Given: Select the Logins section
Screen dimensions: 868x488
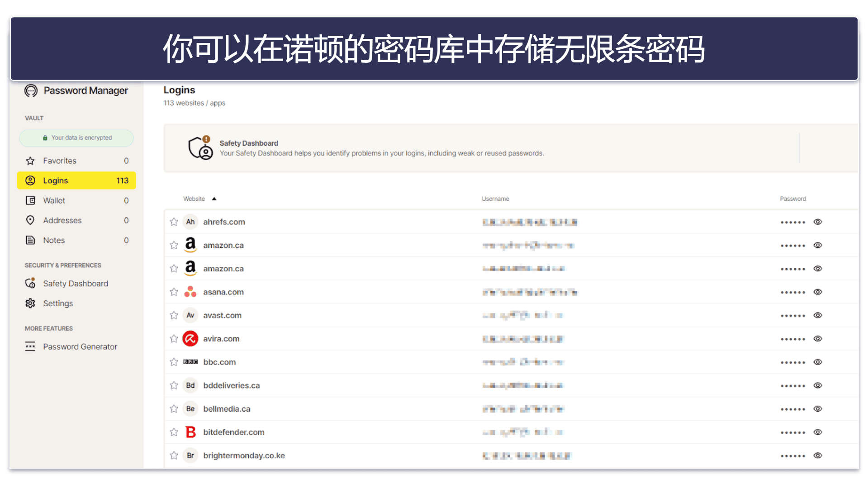Looking at the screenshot, I should click(x=76, y=180).
